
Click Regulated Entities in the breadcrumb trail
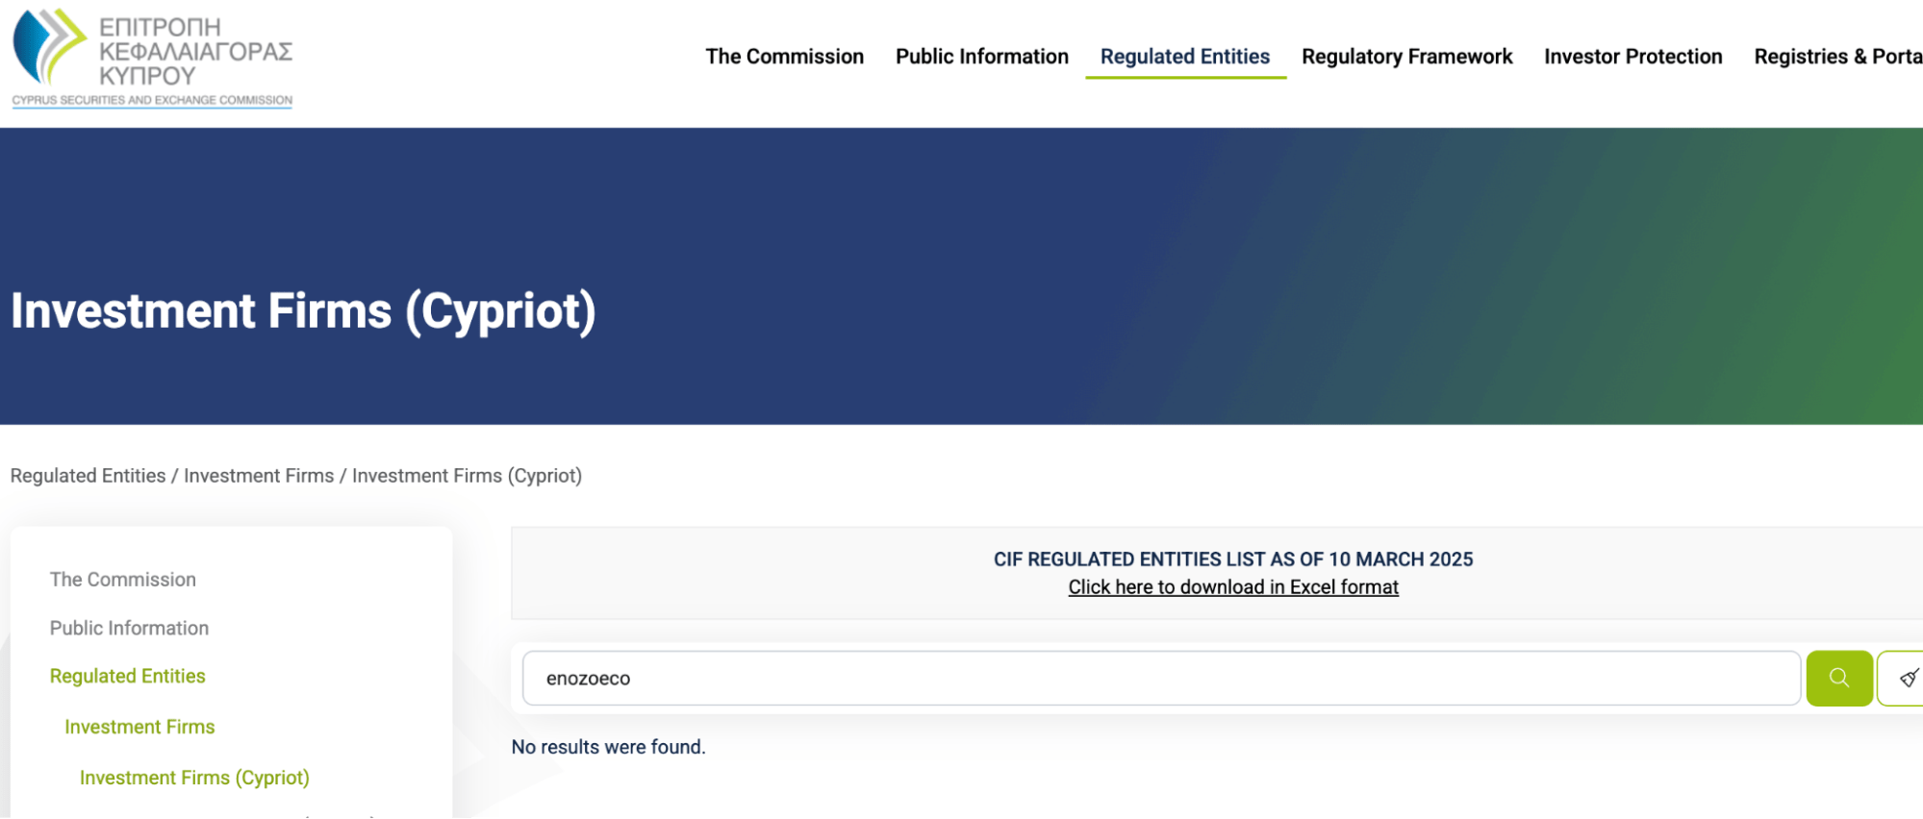(x=88, y=476)
